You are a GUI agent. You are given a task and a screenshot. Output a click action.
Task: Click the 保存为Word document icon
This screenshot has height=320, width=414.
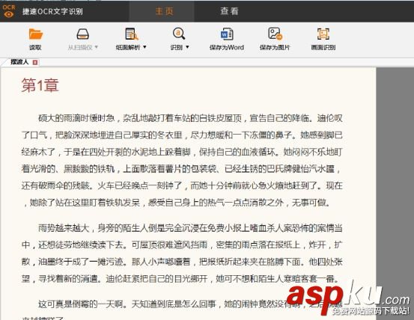pyautogui.click(x=227, y=34)
